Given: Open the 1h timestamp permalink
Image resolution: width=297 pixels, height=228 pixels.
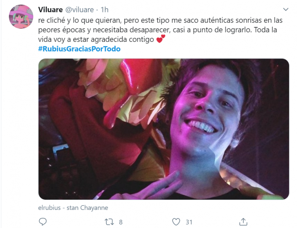Looking at the screenshot, I should [x=104, y=10].
